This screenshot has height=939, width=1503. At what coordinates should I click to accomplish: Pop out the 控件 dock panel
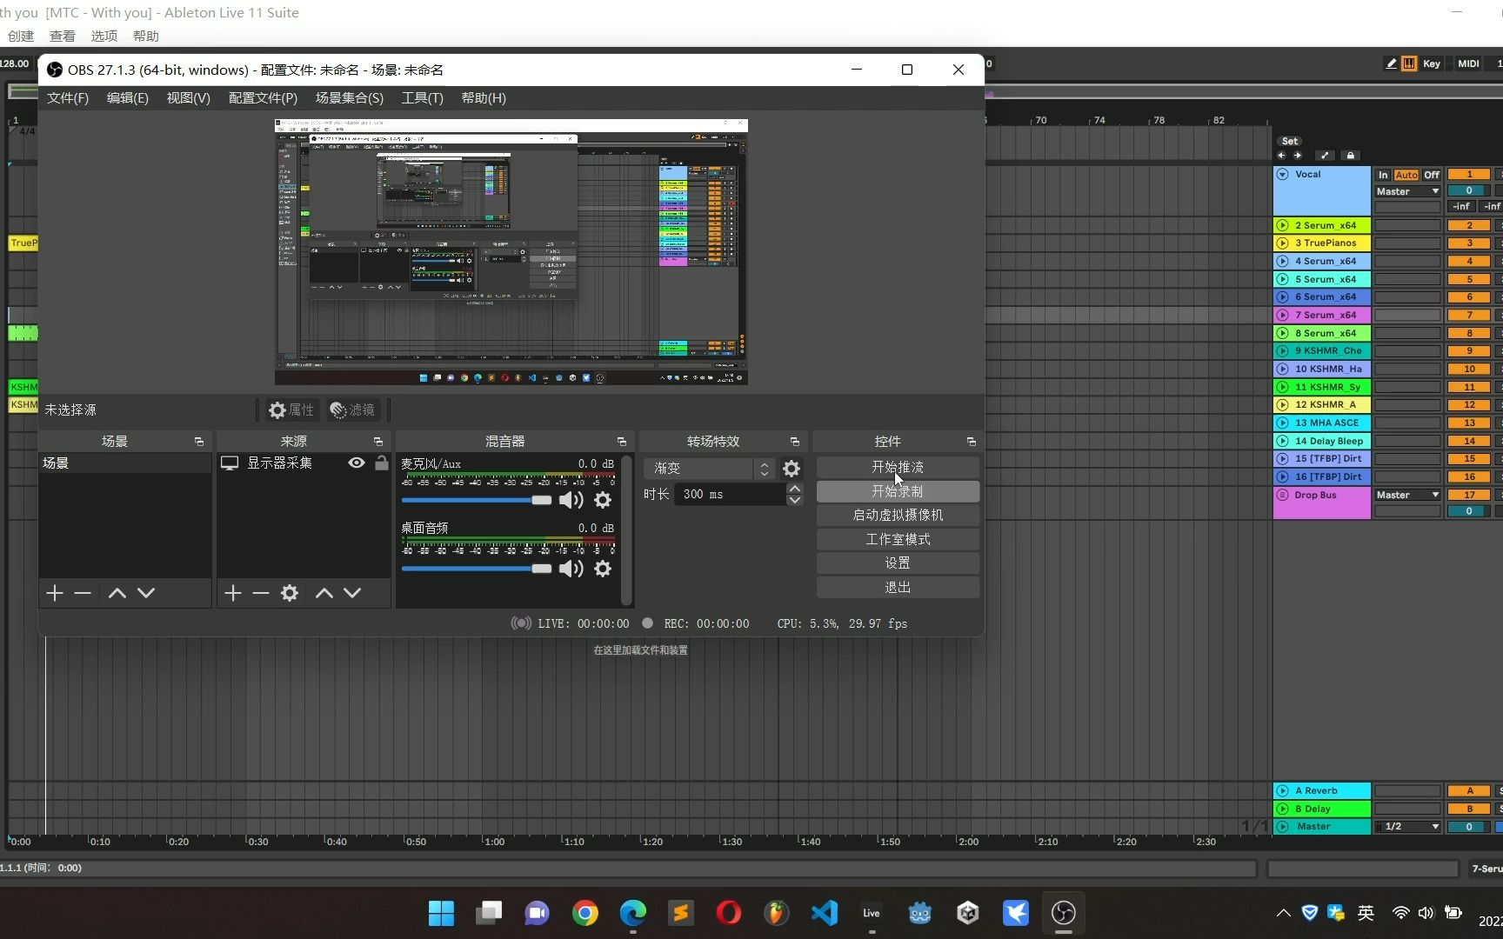coord(972,442)
